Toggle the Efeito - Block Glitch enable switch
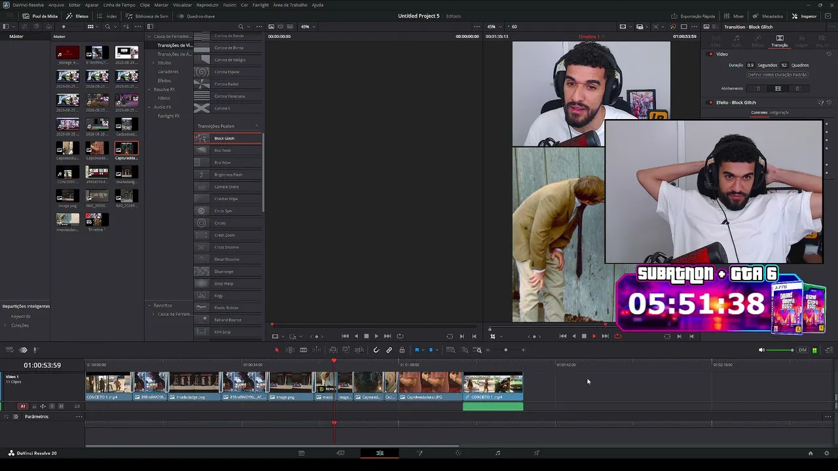838x471 pixels. point(710,103)
